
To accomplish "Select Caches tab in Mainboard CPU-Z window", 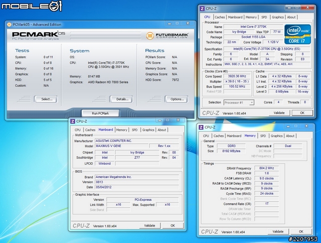I will coord(90,130).
